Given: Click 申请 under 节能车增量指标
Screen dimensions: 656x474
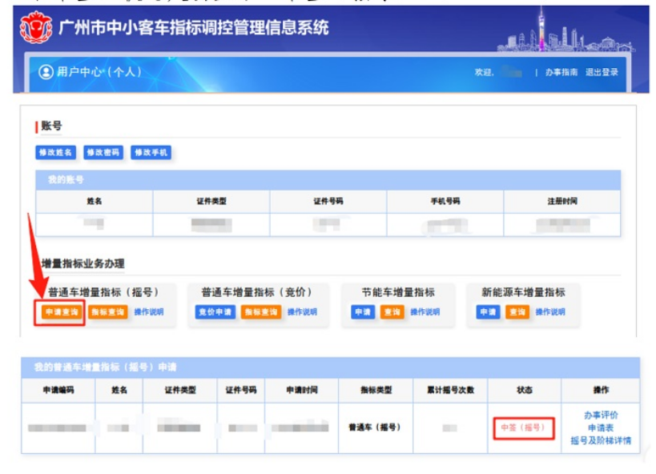Looking at the screenshot, I should tap(364, 313).
